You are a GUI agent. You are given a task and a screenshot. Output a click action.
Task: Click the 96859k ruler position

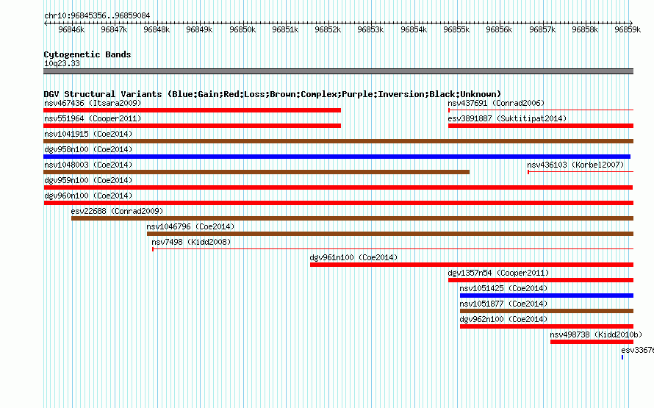(x=628, y=29)
